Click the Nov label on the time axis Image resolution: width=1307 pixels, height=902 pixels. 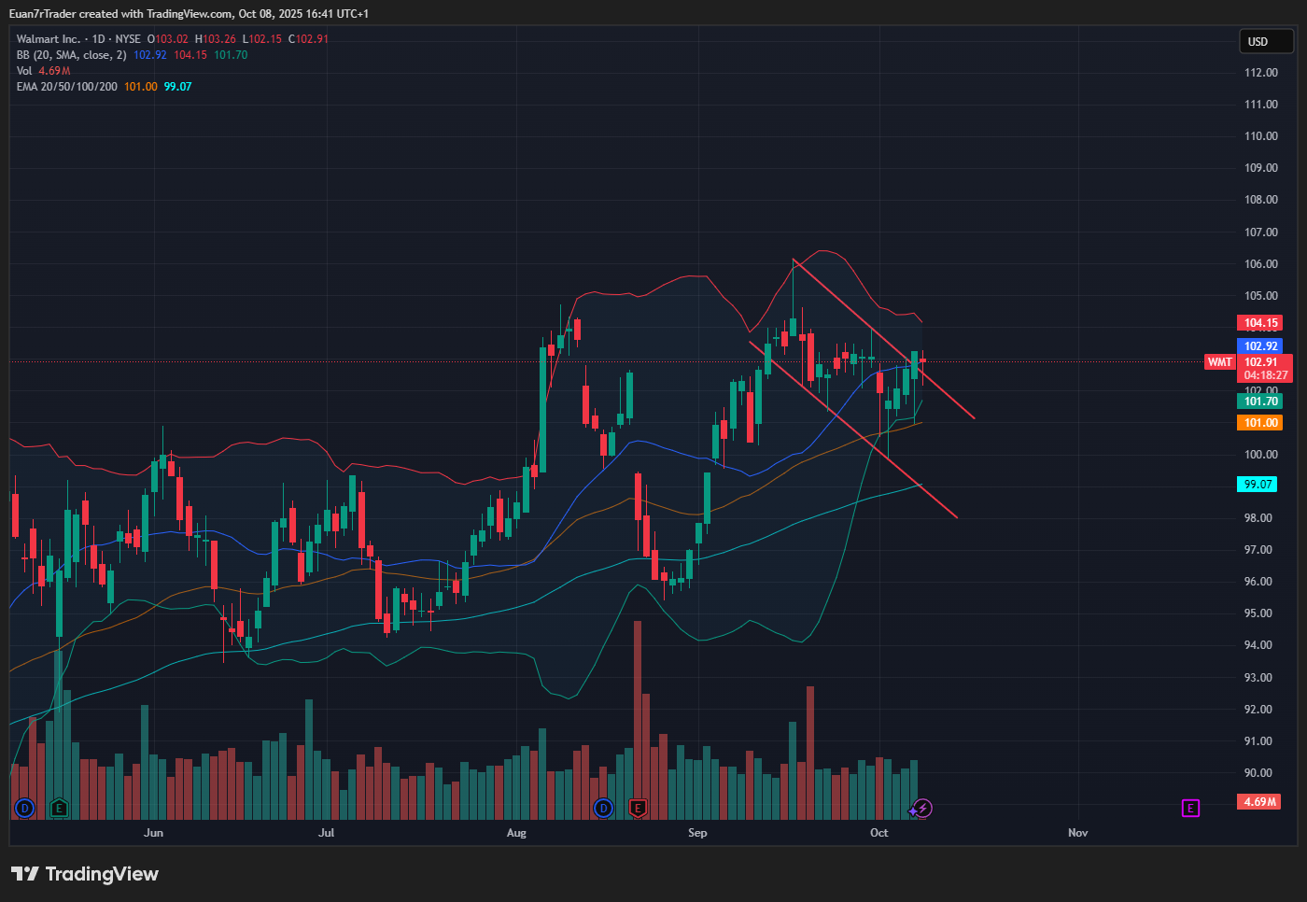[1078, 833]
